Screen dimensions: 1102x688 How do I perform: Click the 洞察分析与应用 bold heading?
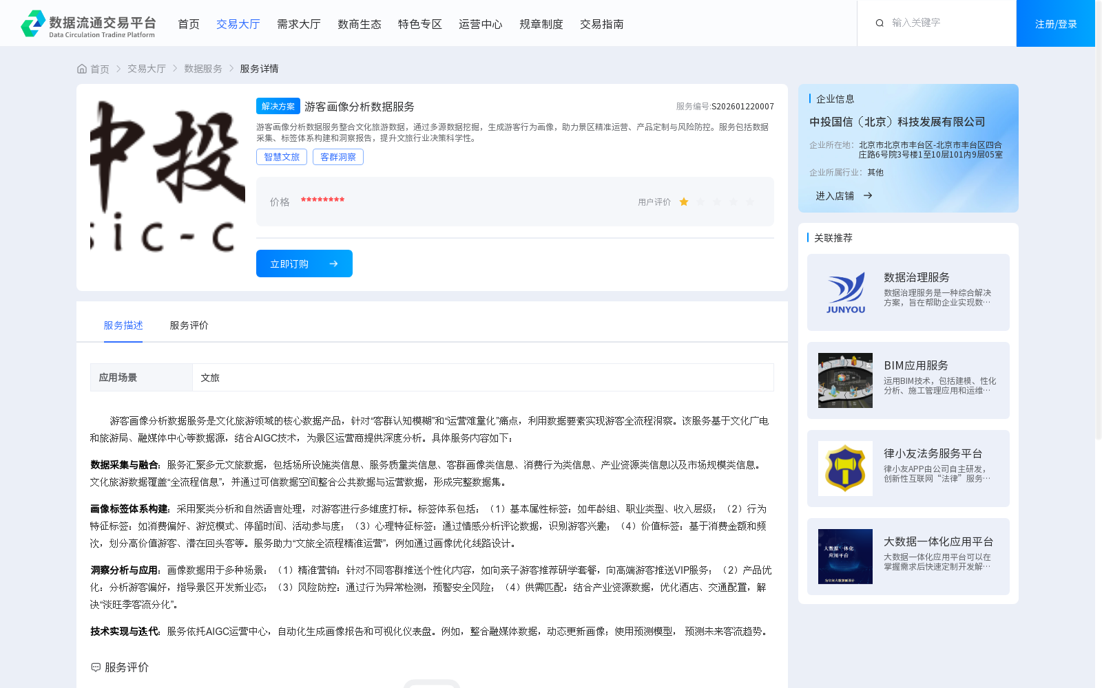click(x=125, y=570)
